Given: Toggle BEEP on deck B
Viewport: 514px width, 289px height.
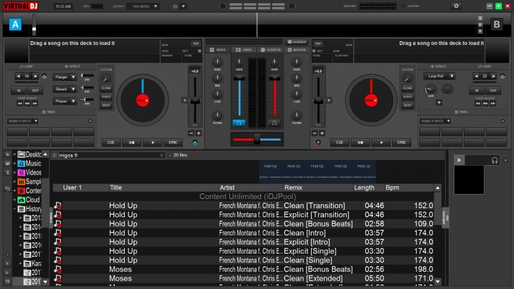Looking at the screenshot, I should [407, 105].
